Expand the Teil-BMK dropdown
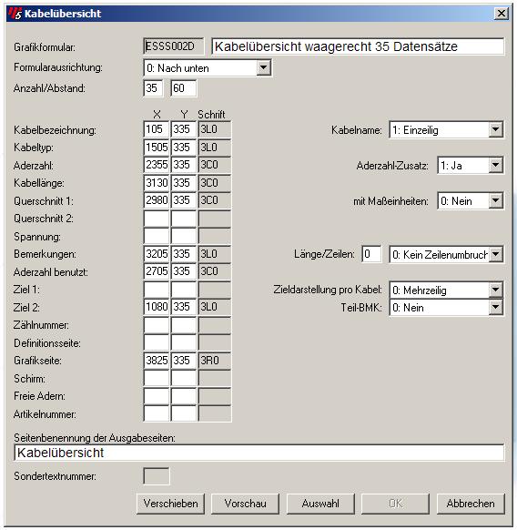517x530 pixels. (495, 307)
